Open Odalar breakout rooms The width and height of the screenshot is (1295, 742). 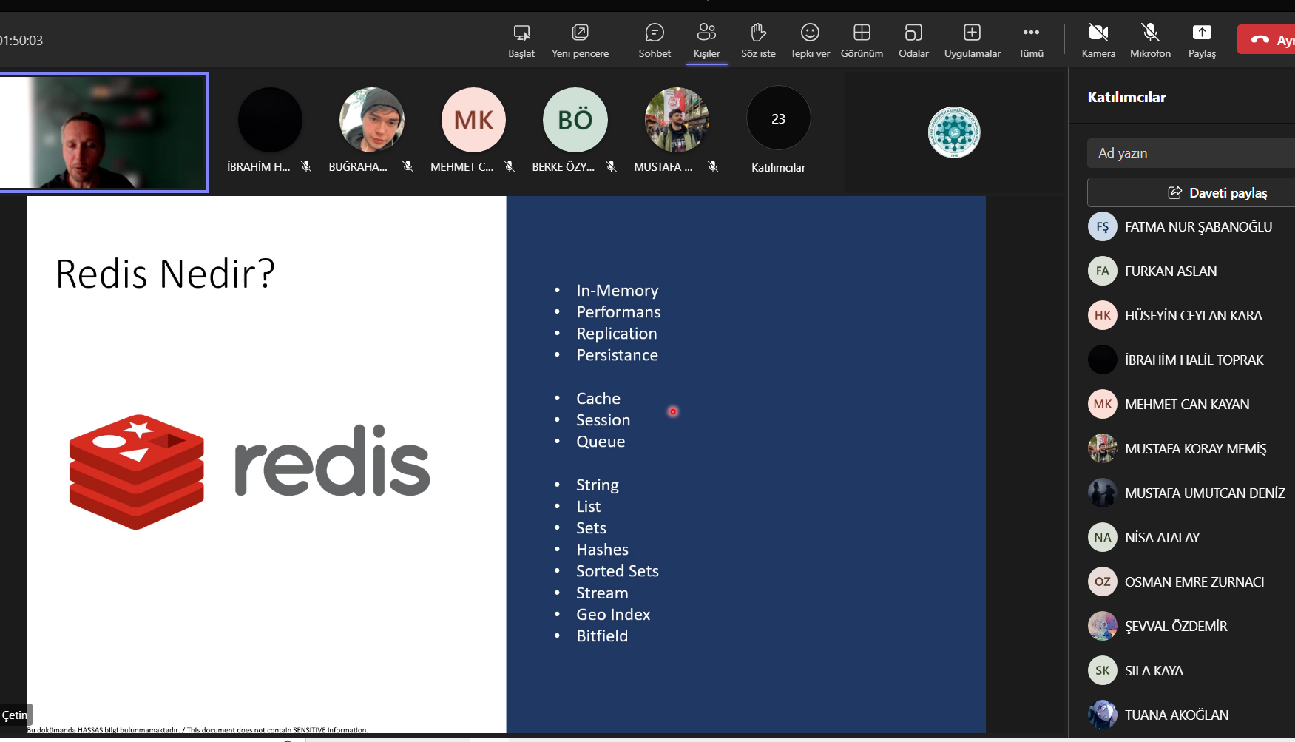coord(913,41)
